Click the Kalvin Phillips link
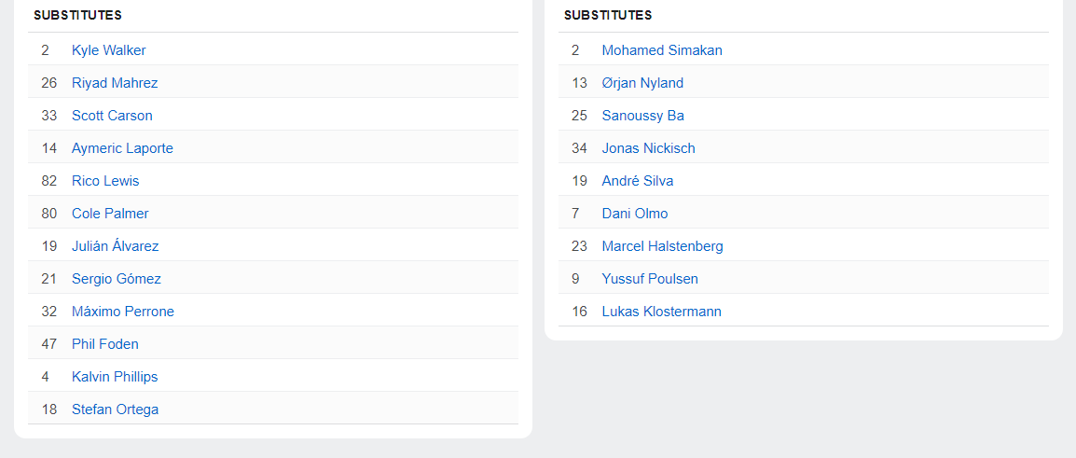 115,377
